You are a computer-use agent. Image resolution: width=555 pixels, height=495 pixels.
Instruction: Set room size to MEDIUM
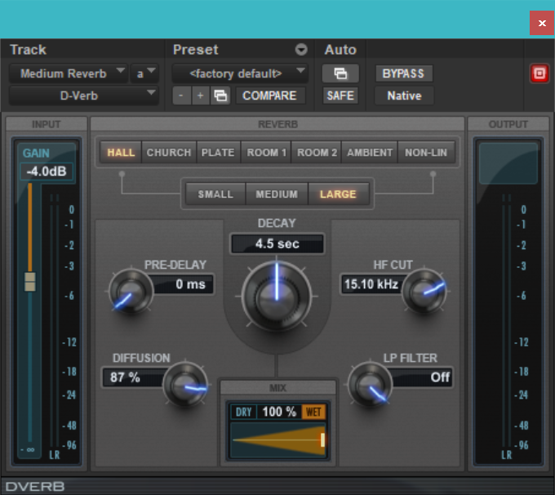coord(277,194)
